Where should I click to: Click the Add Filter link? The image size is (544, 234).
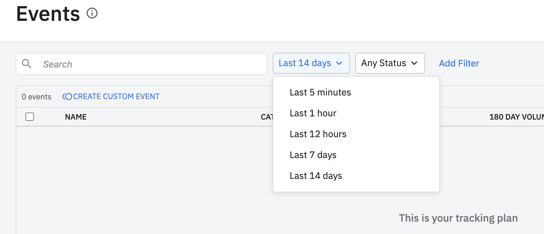(459, 63)
